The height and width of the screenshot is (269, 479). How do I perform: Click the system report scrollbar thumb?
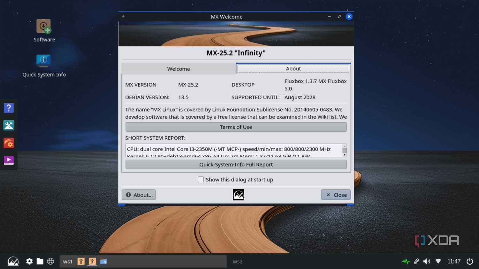(x=345, y=150)
